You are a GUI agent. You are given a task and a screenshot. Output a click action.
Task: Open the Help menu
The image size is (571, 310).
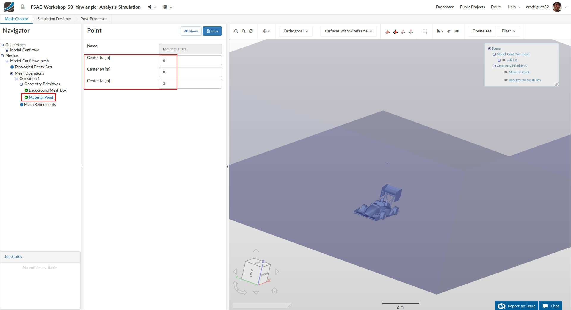click(x=514, y=7)
